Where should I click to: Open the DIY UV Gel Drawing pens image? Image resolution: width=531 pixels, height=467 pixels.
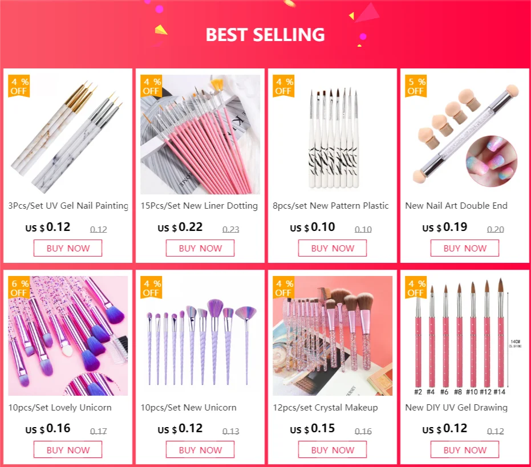[465, 336]
